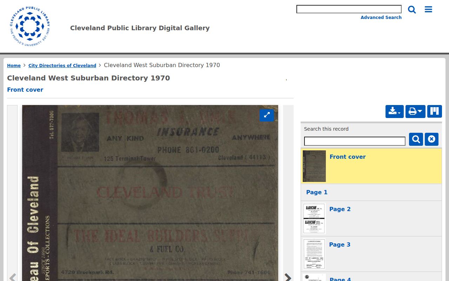This screenshot has width=449, height=281.
Task: Select Page 1 in page list
Action: coord(371,192)
